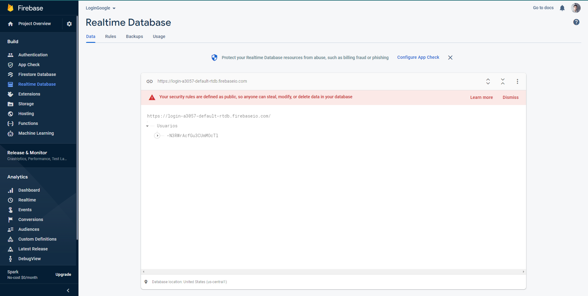Open database three-dot overflow menu
588x296 pixels.
pos(517,81)
